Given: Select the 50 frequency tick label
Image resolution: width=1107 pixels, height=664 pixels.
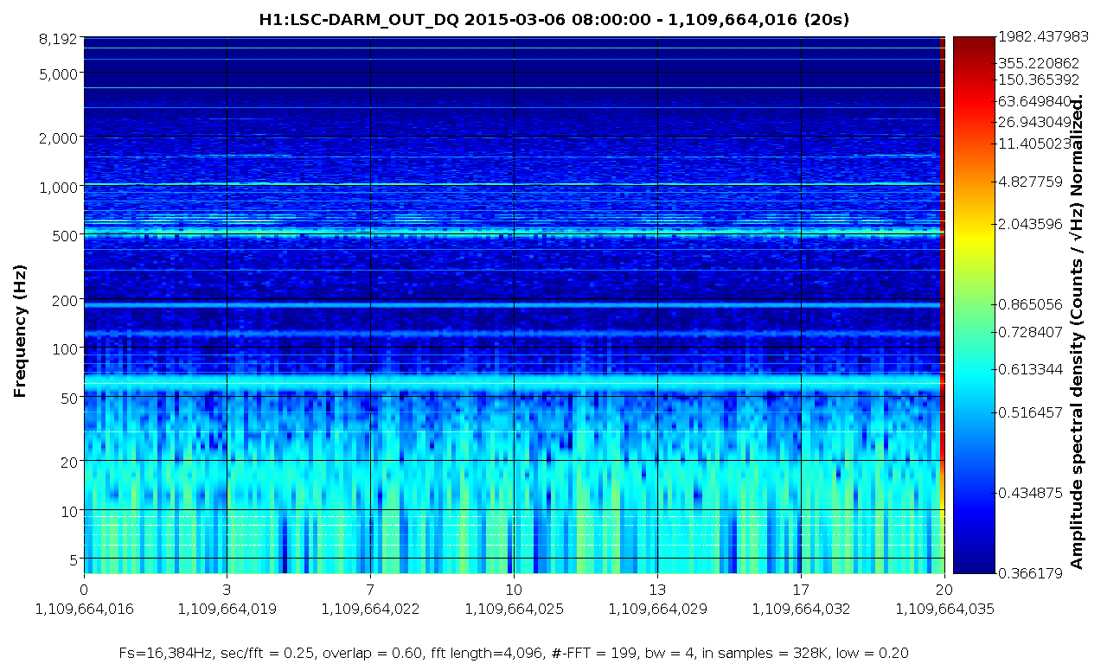Looking at the screenshot, I should pyautogui.click(x=69, y=397).
